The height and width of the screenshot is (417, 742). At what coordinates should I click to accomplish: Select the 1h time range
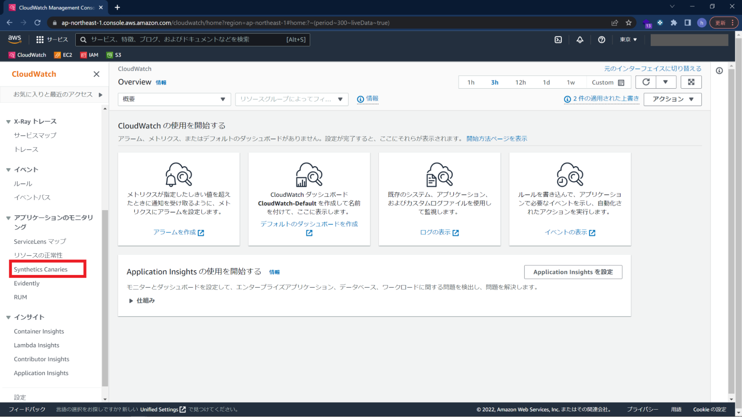470,82
